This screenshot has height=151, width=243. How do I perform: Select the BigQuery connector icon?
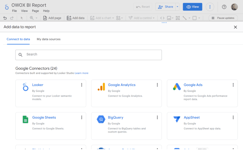point(101,119)
